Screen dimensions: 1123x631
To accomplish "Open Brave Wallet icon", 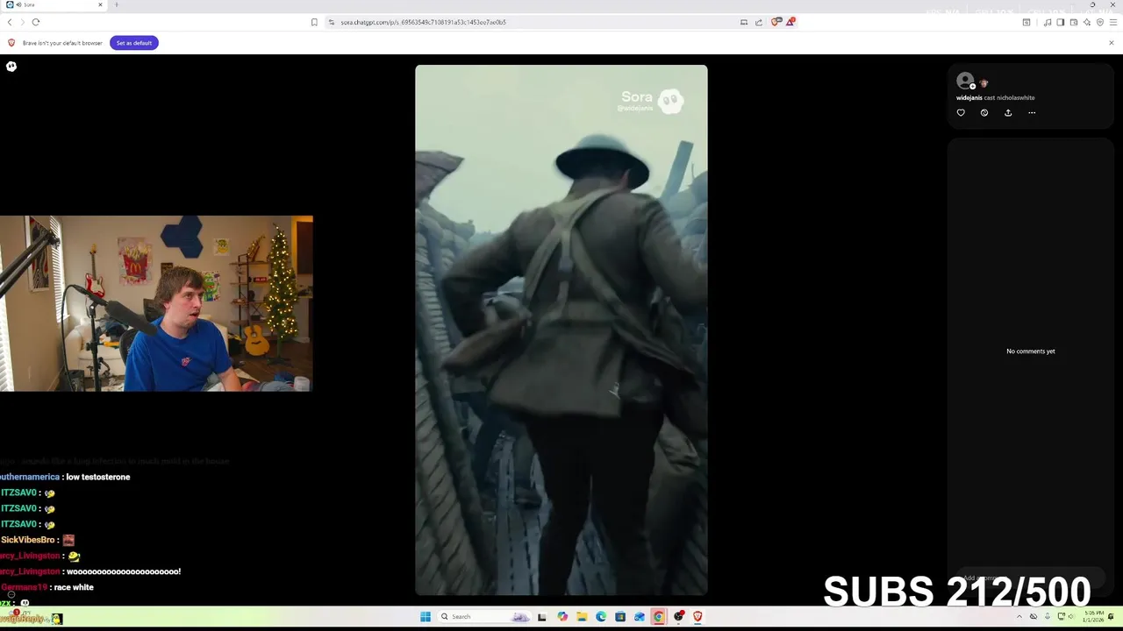I will click(x=1073, y=22).
